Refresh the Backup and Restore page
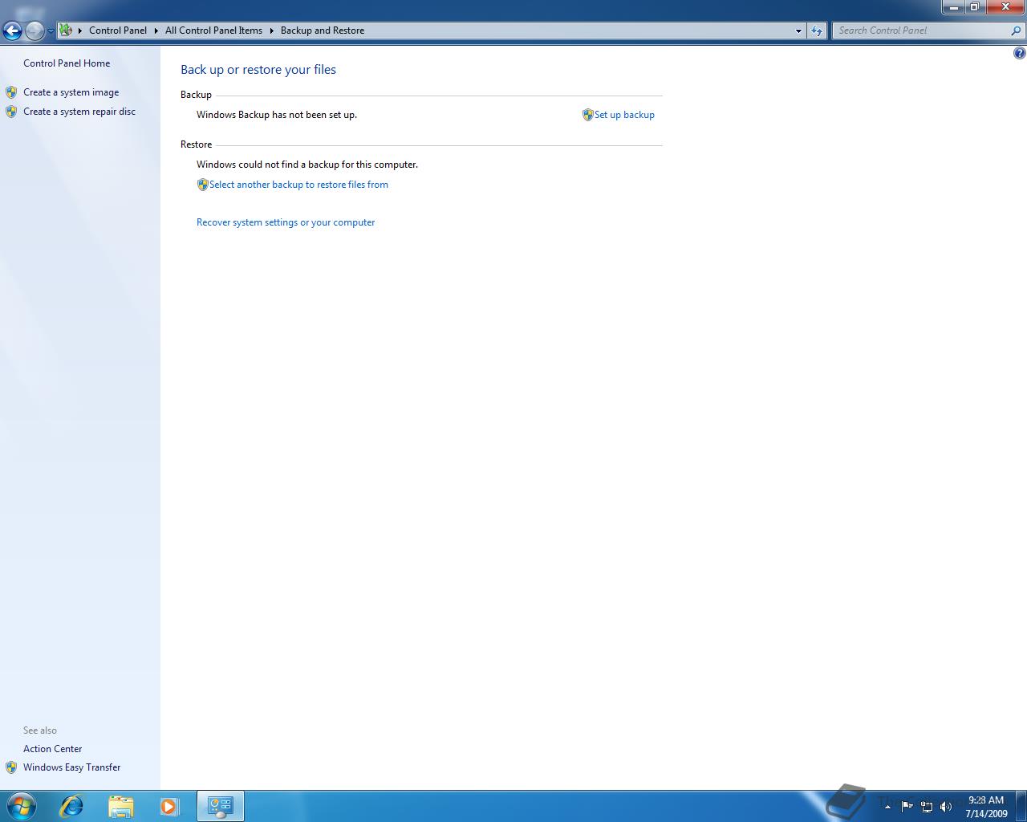The width and height of the screenshot is (1027, 822). [817, 31]
